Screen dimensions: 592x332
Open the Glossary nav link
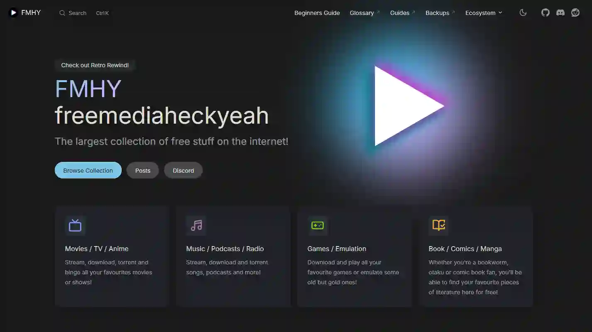pyautogui.click(x=364, y=13)
